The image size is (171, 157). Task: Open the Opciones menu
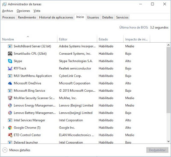coord(23,11)
